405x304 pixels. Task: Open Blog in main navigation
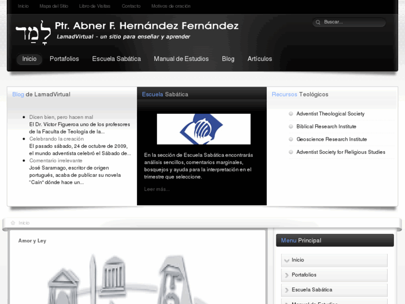[x=228, y=59]
